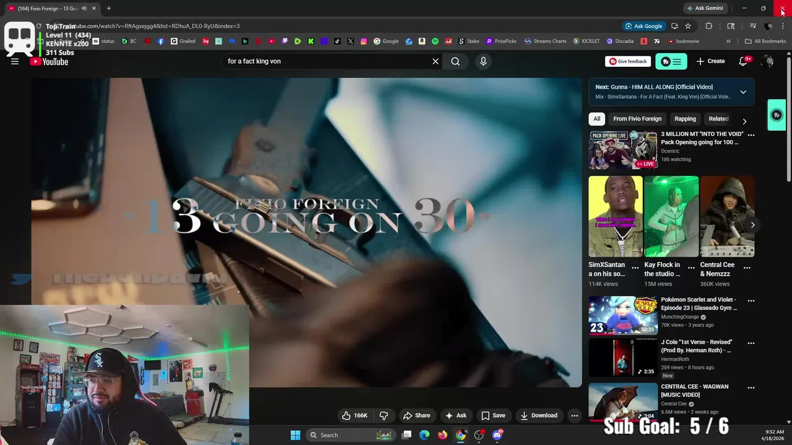Open the Dcentric pack opening live thumbnail
This screenshot has height=445, width=792.
coord(622,150)
